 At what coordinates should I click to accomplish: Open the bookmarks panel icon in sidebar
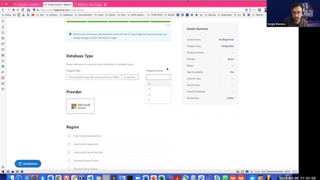point(3,21)
